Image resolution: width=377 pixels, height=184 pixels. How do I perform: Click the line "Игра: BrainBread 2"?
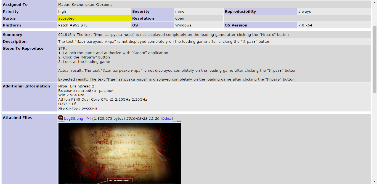point(76,86)
